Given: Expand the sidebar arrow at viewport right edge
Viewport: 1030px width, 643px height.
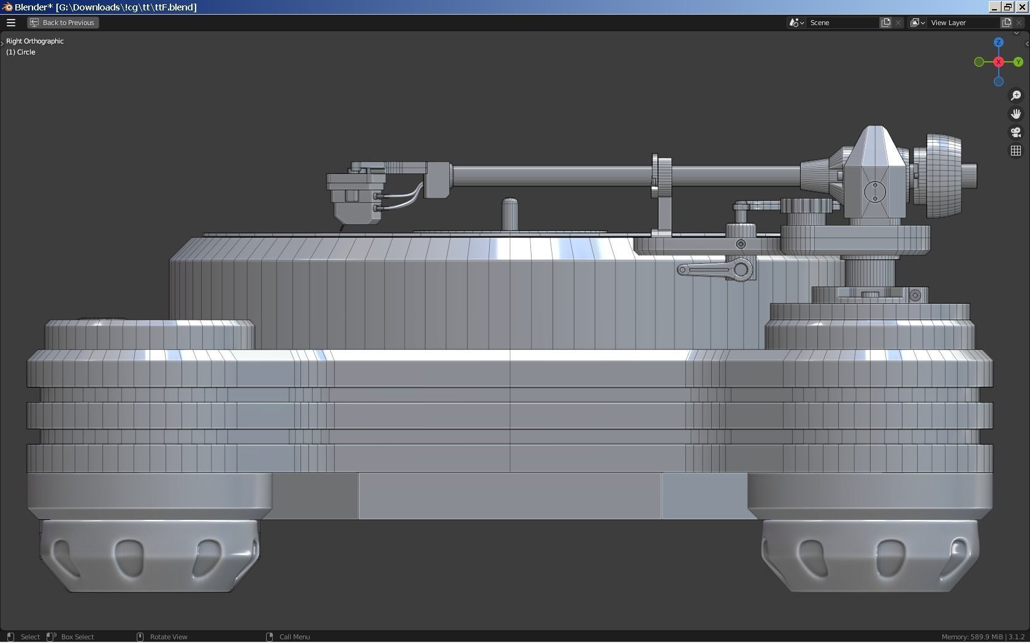Looking at the screenshot, I should (1027, 43).
